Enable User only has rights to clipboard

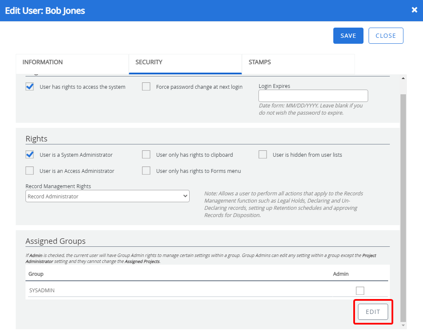pyautogui.click(x=146, y=155)
